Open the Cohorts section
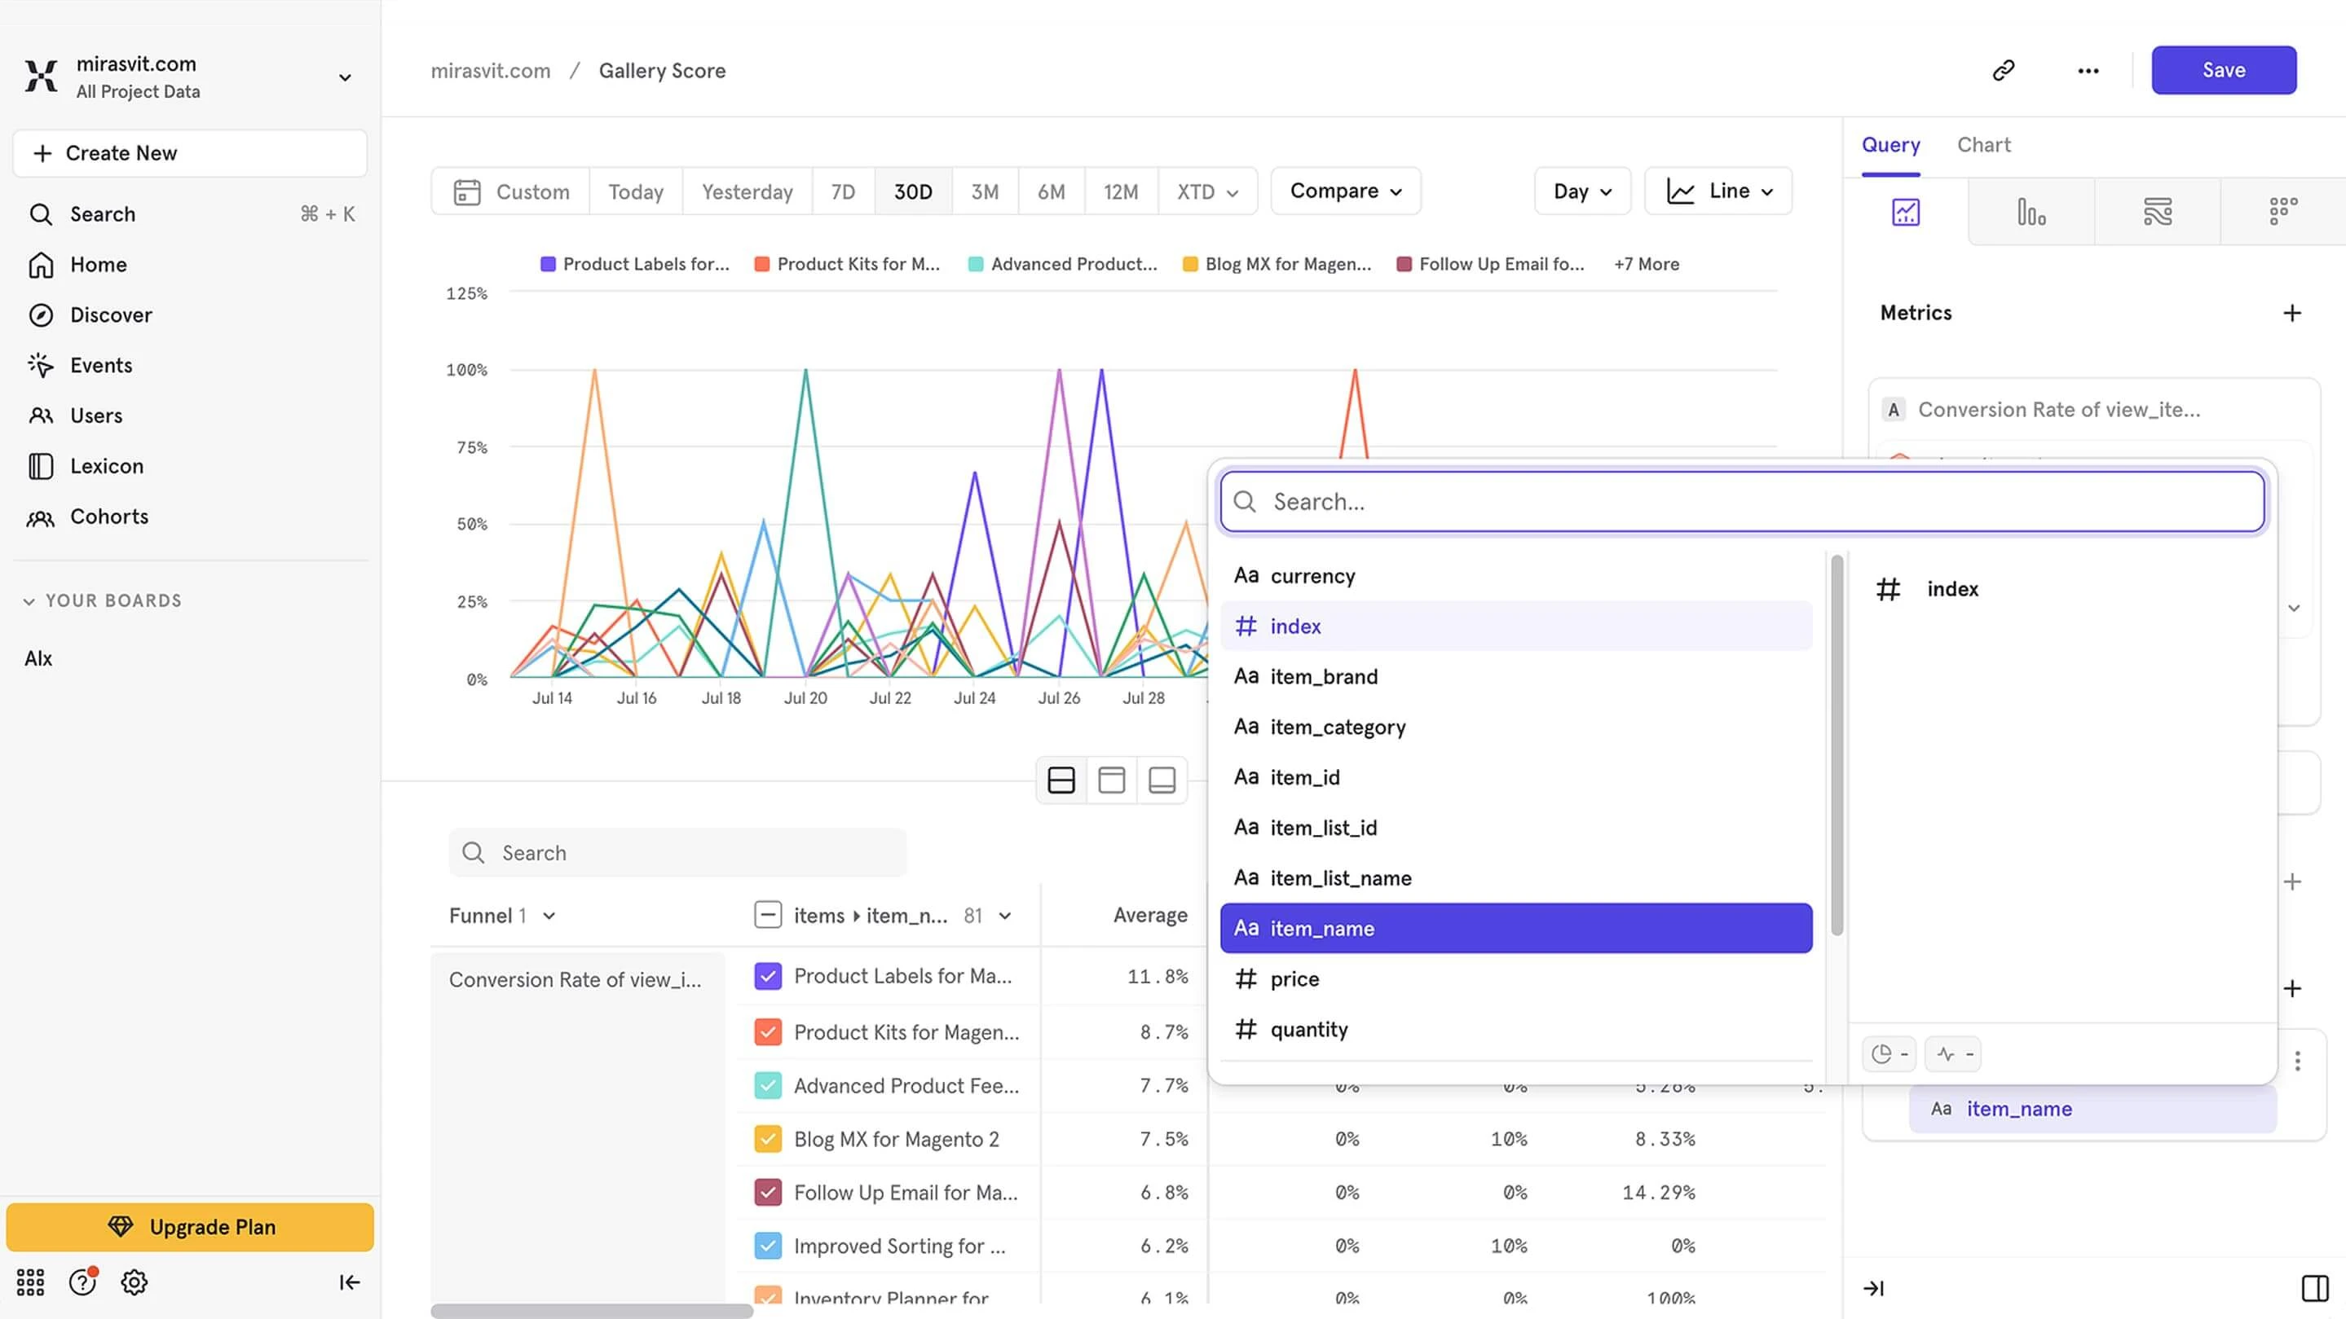This screenshot has height=1319, width=2346. 108,517
